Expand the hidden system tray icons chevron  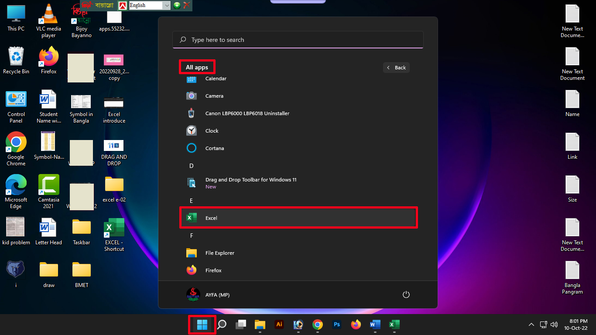click(x=531, y=325)
